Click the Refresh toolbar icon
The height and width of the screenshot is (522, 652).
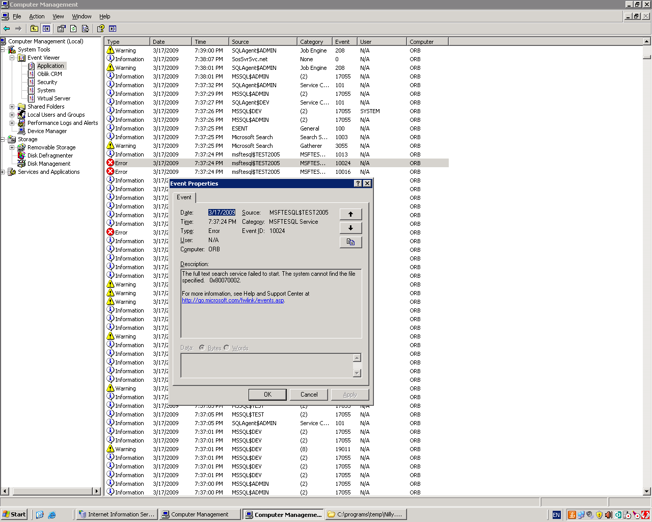click(x=73, y=29)
